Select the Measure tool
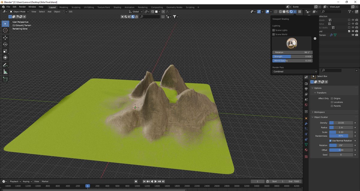Viewport: 360px width, 191px height. coord(5,72)
